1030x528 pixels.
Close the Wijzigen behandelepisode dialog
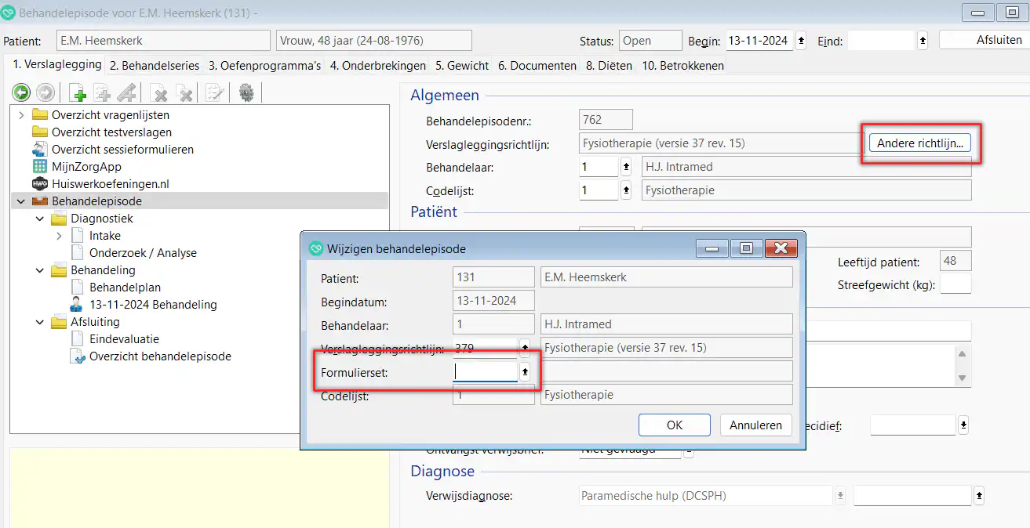pos(781,248)
